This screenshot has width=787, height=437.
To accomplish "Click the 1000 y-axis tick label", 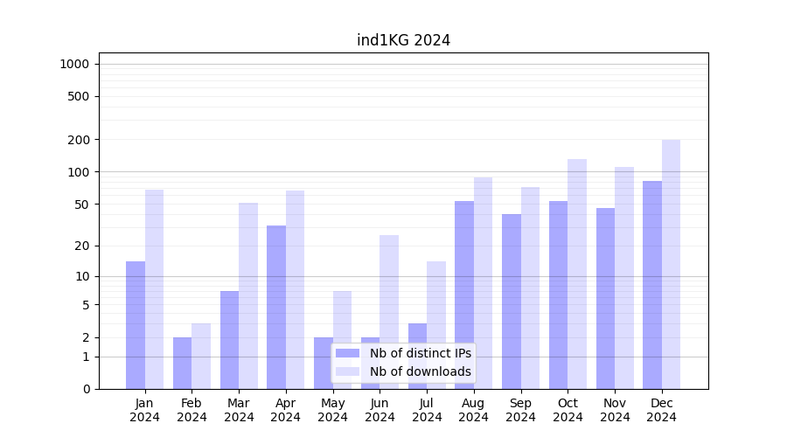I will tap(74, 64).
